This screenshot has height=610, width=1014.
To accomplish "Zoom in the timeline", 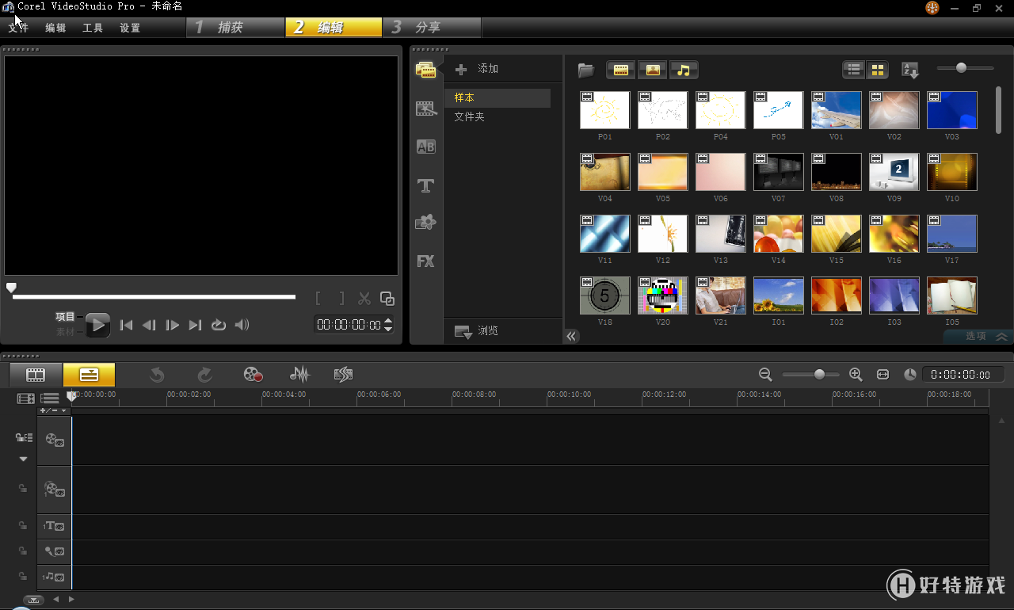I will [x=856, y=374].
